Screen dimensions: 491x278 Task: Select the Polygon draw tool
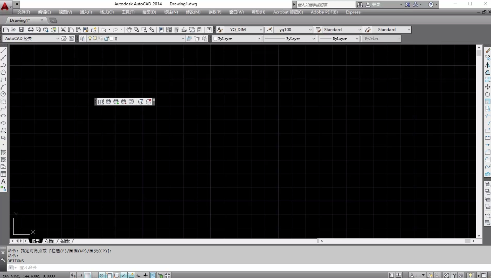[3, 72]
